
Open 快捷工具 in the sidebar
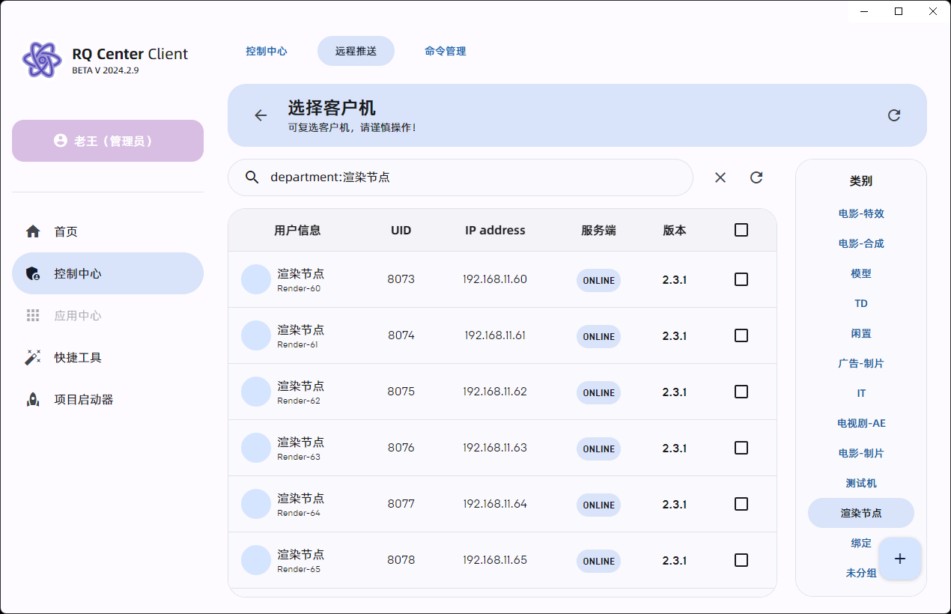[78, 357]
